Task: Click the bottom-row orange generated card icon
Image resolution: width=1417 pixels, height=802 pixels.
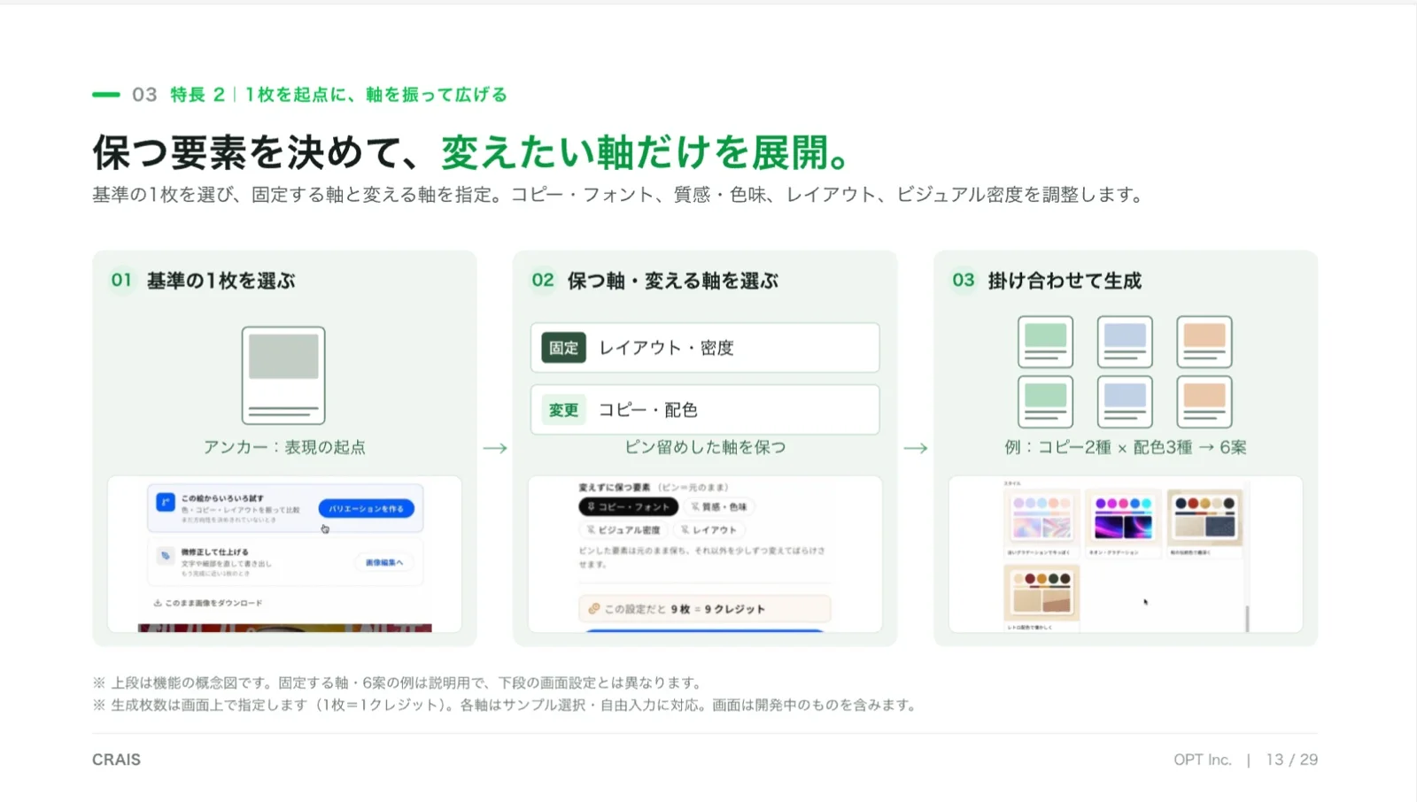Action: (x=1204, y=402)
